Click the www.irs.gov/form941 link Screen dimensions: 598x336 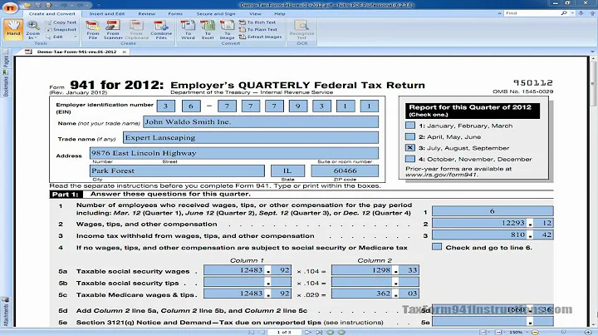pos(441,175)
